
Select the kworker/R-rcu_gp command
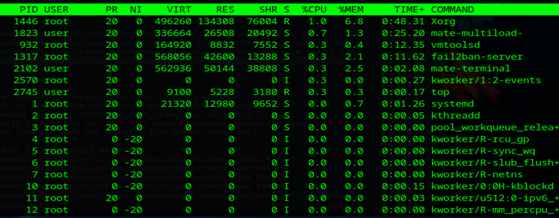480,139
